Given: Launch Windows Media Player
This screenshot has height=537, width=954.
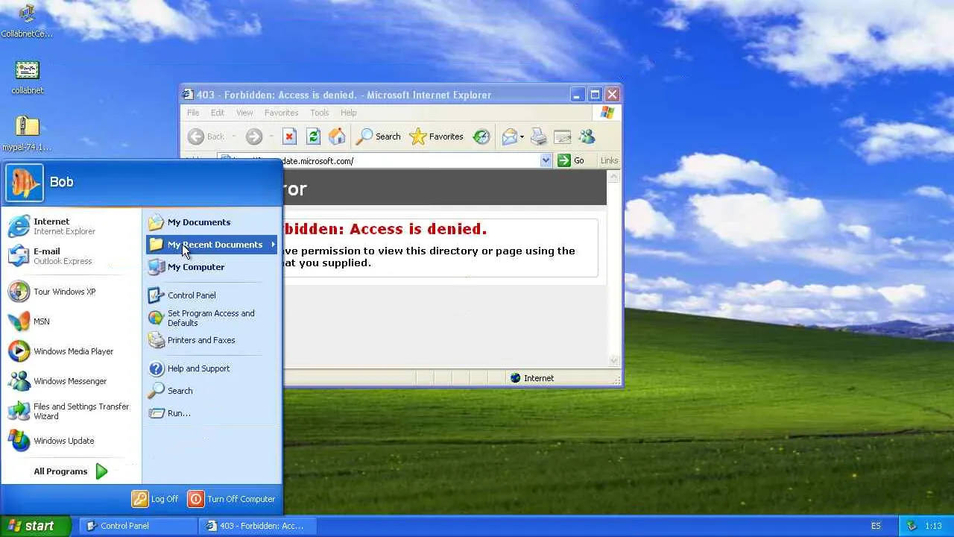Looking at the screenshot, I should click(72, 351).
